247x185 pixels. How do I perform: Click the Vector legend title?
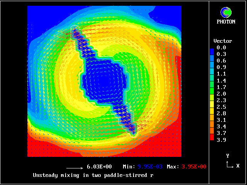223,41
